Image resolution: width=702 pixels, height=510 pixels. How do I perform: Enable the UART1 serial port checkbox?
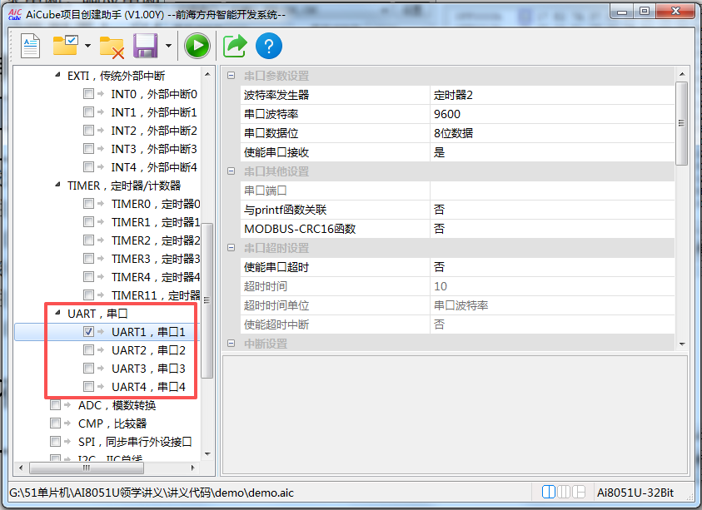[x=88, y=332]
